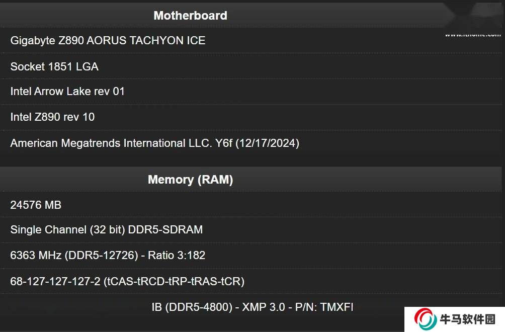505x332 pixels.
Task: Click the DDR5-12726 label
Action: coord(102,256)
